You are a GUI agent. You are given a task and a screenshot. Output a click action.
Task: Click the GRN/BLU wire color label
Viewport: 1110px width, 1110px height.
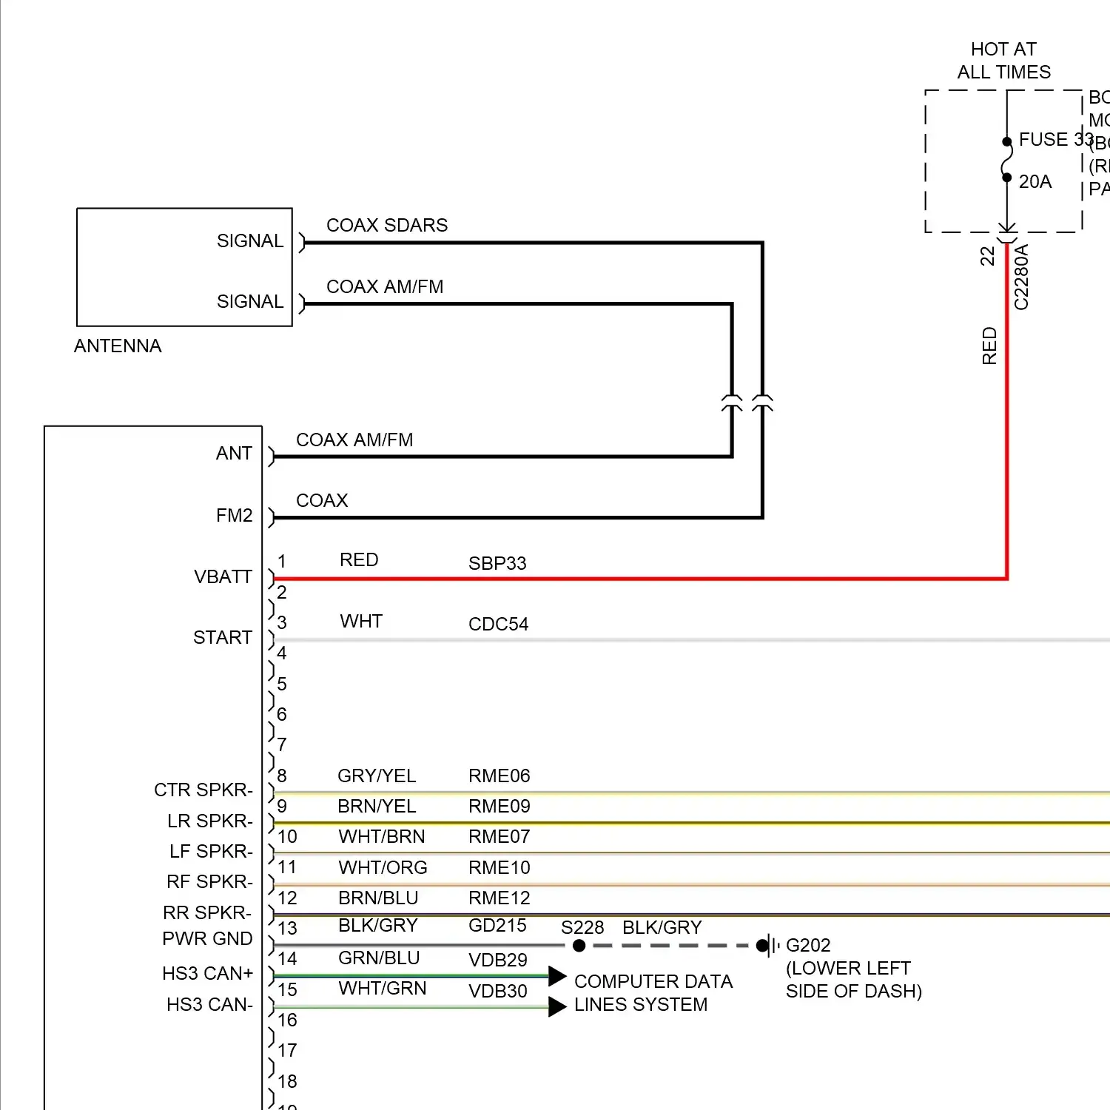point(379,958)
